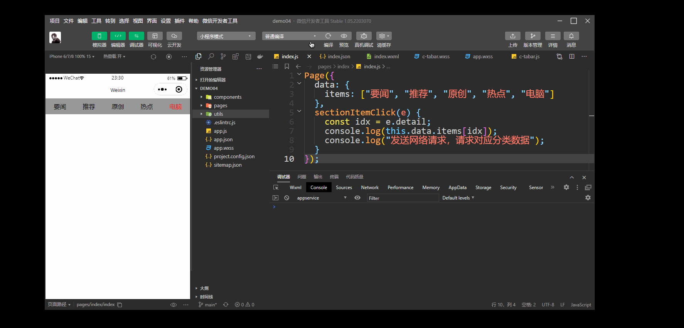Image resolution: width=684 pixels, height=328 pixels.
Task: Expand the components folder
Action: click(x=227, y=97)
